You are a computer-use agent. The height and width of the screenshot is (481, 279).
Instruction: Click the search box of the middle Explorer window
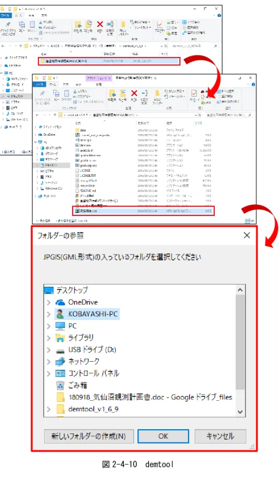[228, 115]
